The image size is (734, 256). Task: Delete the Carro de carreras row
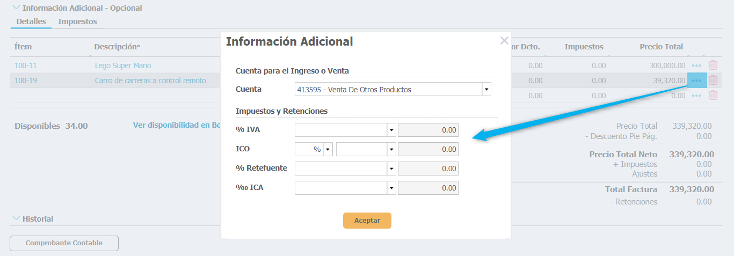[713, 81]
